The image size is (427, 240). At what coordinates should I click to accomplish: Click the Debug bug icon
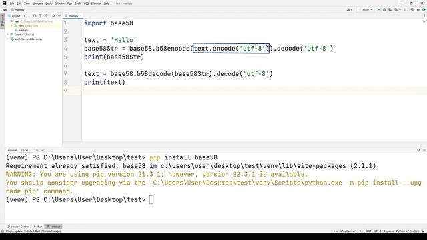(384, 9)
